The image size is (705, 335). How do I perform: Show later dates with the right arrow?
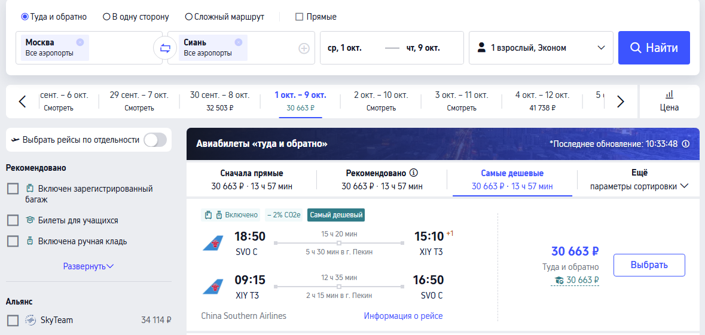point(621,102)
